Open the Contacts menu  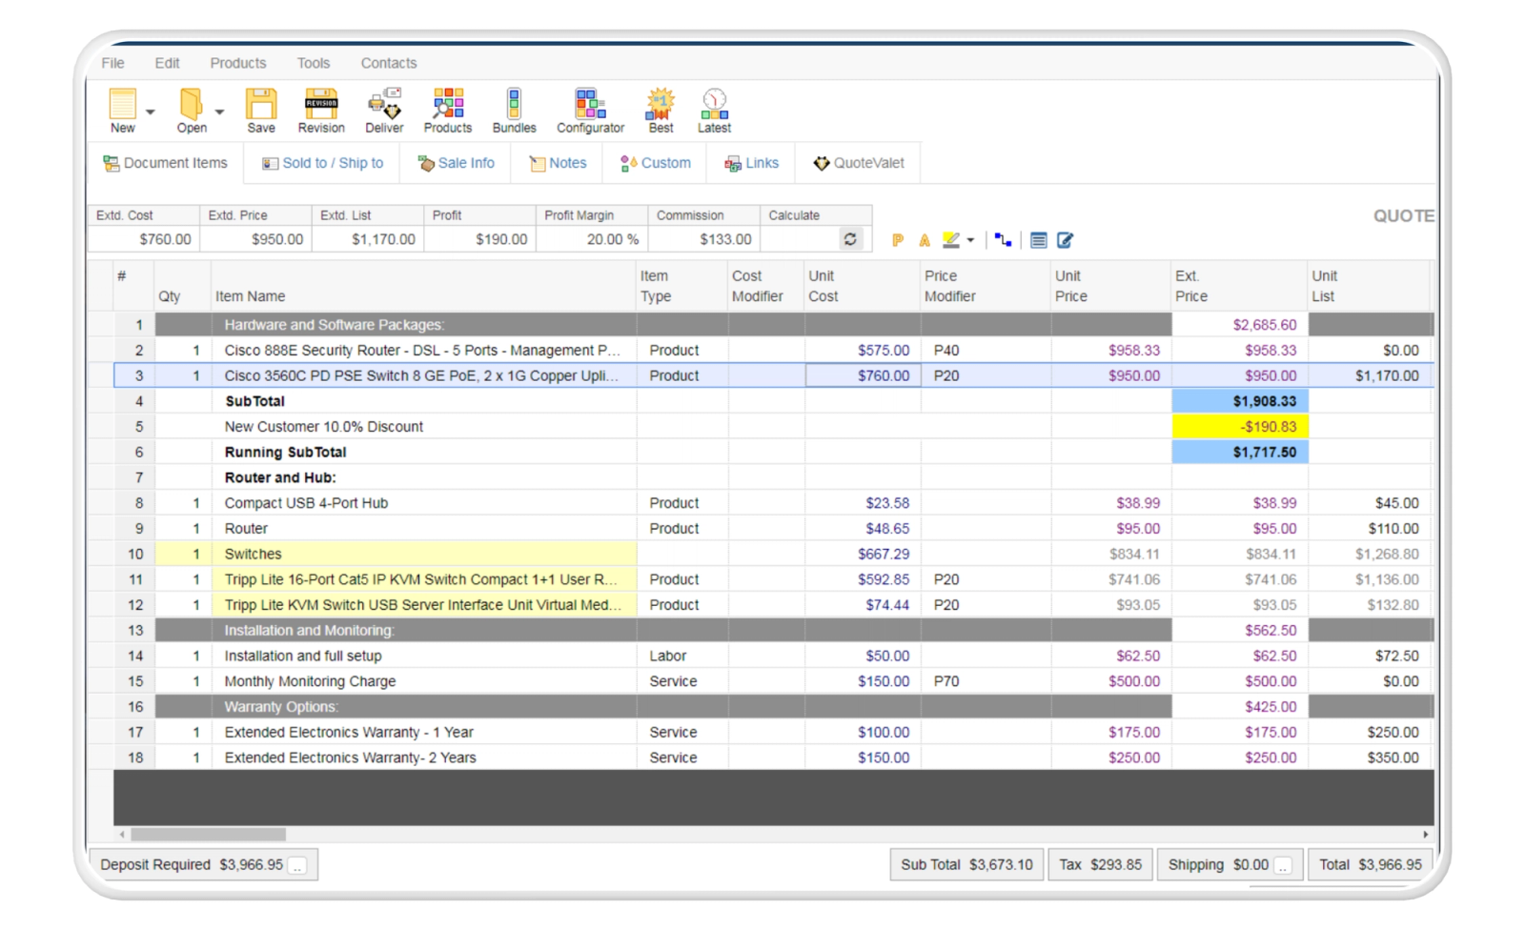(388, 63)
